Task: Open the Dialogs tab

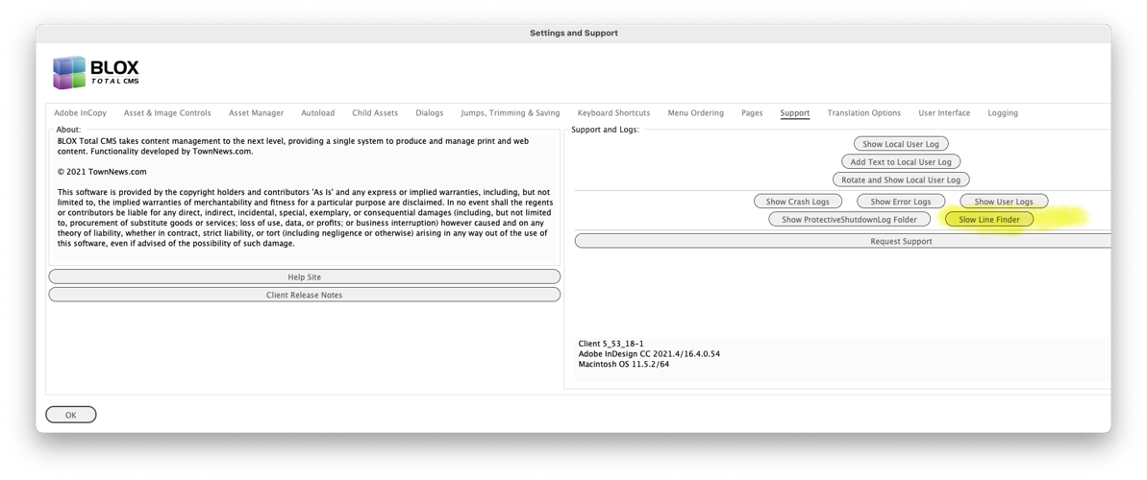Action: point(430,113)
